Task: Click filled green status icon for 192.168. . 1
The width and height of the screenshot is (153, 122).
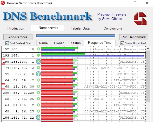Action: coord(38,55)
